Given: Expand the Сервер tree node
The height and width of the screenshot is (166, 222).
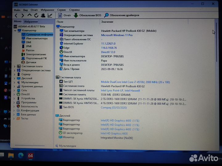Looking at the screenshot, I should point(14,74).
